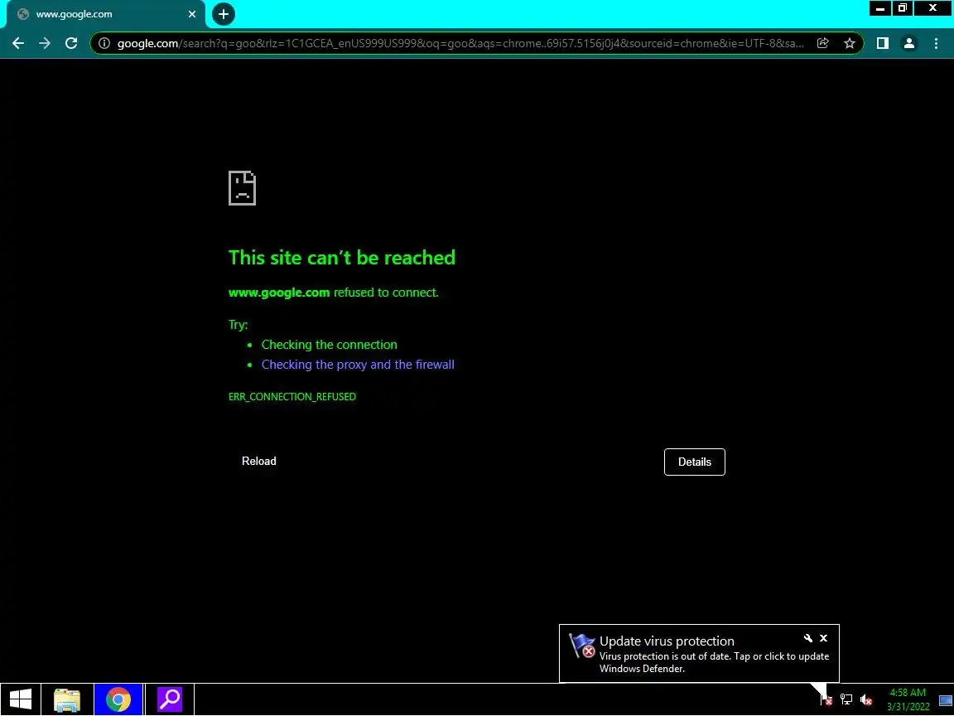
Task: Bookmark this tab with the star icon
Action: (x=850, y=43)
